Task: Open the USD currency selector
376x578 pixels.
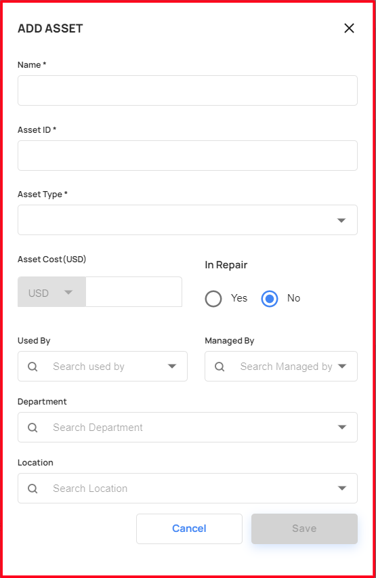Action: click(x=51, y=292)
